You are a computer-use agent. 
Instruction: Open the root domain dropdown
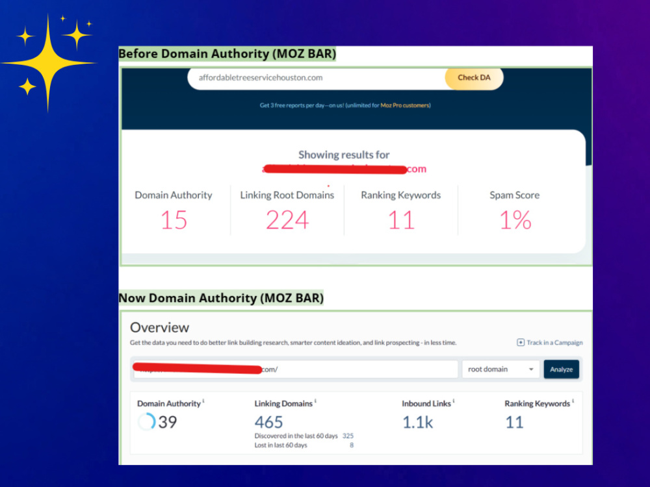pyautogui.click(x=500, y=369)
